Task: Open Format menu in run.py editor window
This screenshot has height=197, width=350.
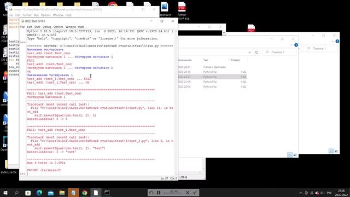Action: [x=27, y=15]
